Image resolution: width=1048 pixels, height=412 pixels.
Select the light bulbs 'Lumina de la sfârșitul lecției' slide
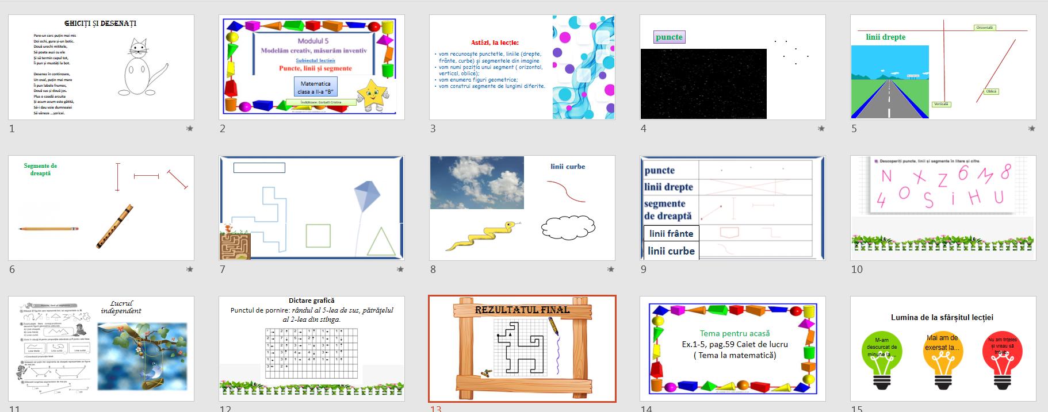(943, 349)
